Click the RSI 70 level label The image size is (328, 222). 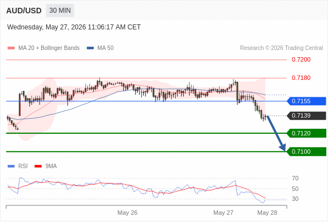tap(295, 178)
